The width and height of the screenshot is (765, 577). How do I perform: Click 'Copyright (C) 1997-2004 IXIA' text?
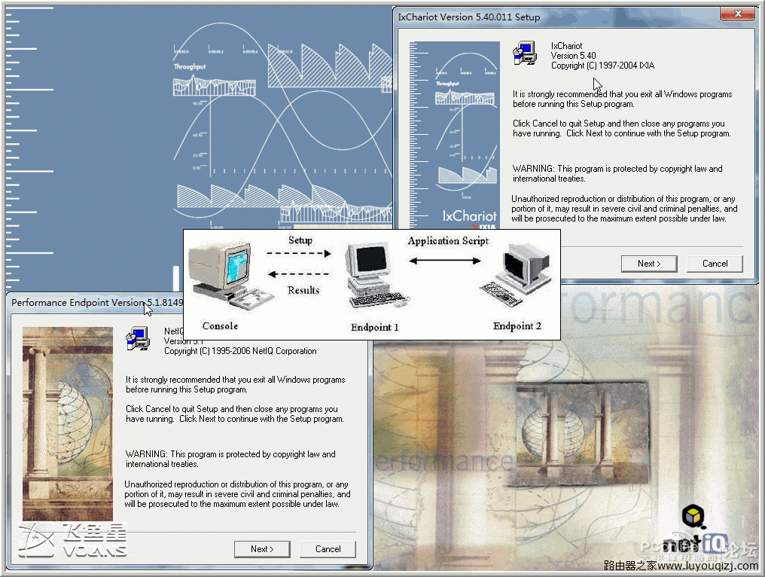(602, 66)
